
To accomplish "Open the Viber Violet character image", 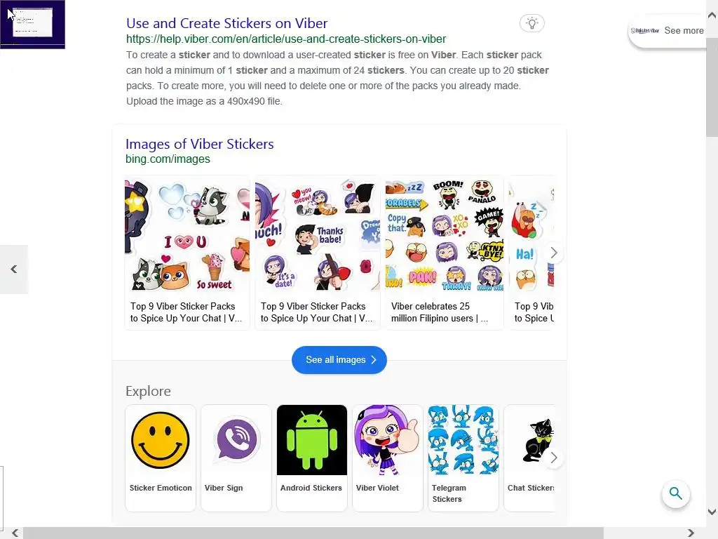I will point(387,440).
